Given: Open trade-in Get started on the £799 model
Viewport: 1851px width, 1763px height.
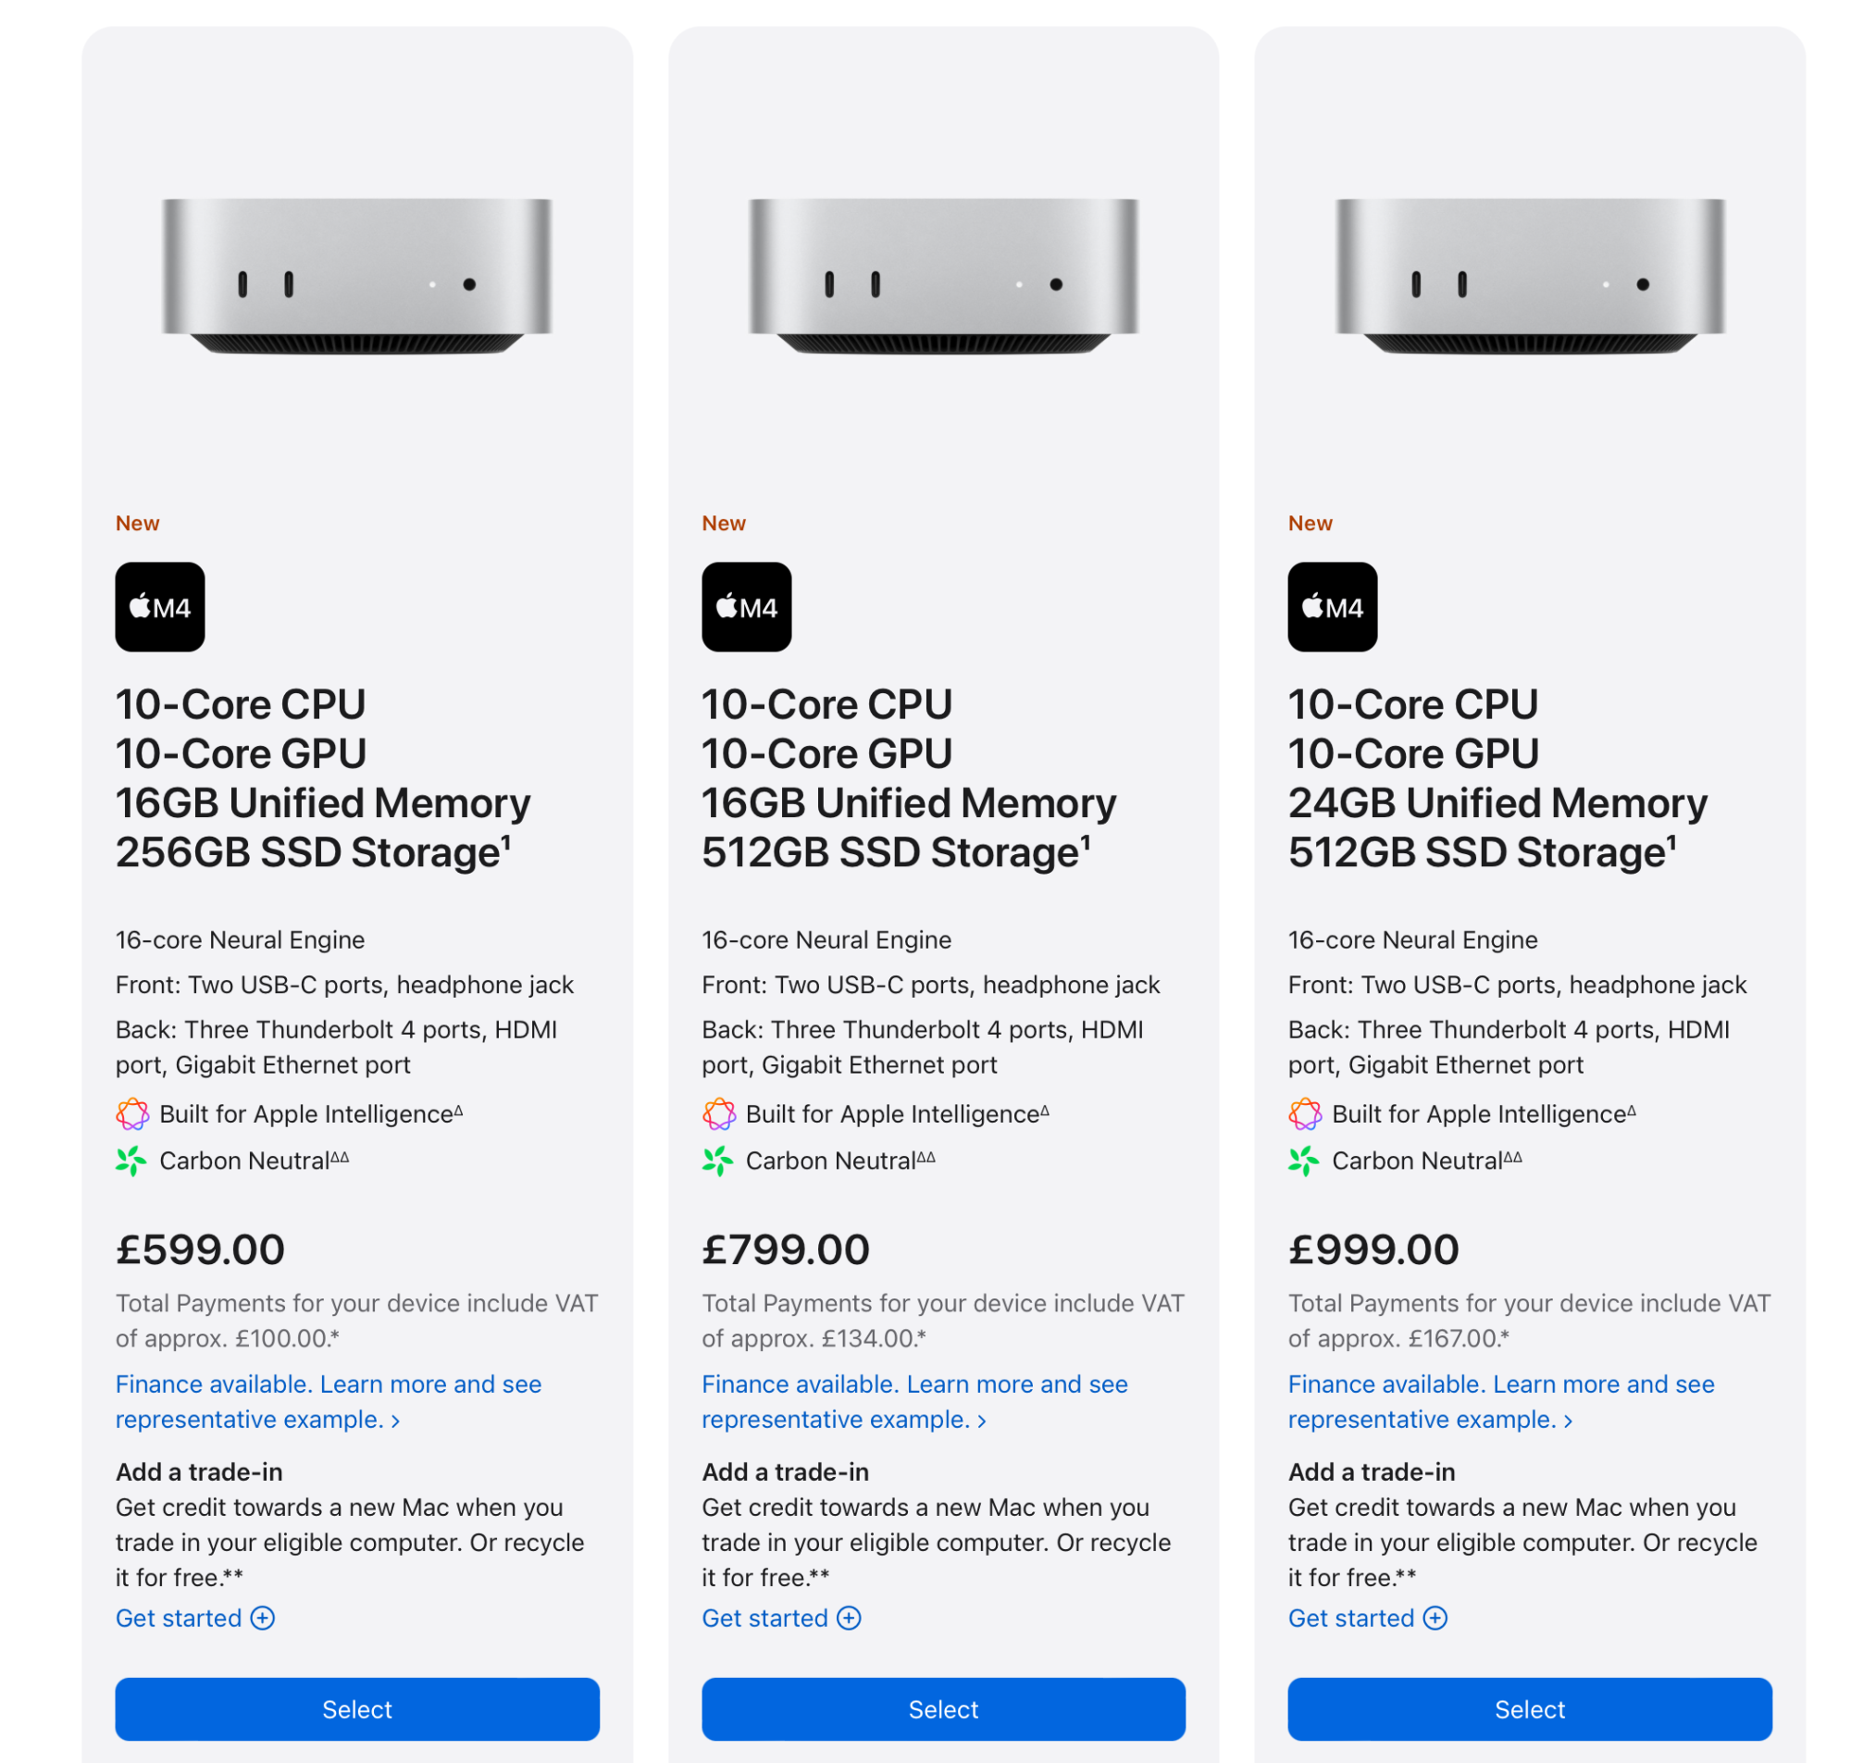Looking at the screenshot, I should (x=765, y=1619).
